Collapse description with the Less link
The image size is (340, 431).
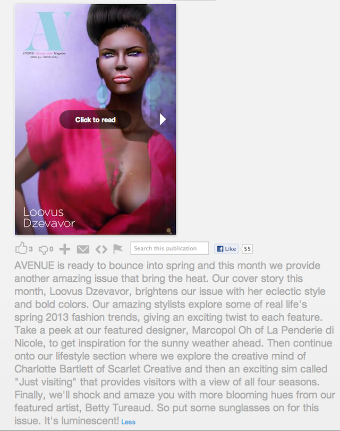129,422
